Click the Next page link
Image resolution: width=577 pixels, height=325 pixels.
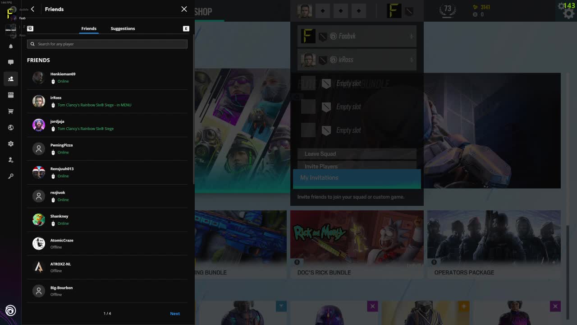pyautogui.click(x=175, y=314)
